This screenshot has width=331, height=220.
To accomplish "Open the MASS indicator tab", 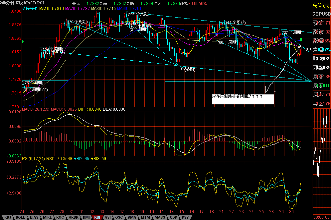I will (x=159, y=217).
